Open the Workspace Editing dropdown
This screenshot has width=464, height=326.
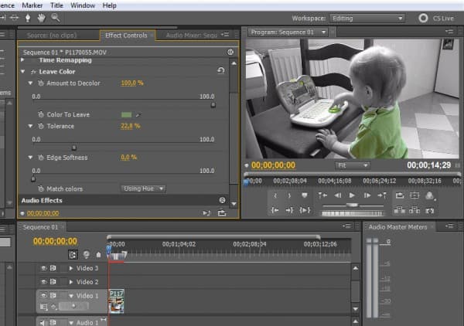(x=367, y=18)
